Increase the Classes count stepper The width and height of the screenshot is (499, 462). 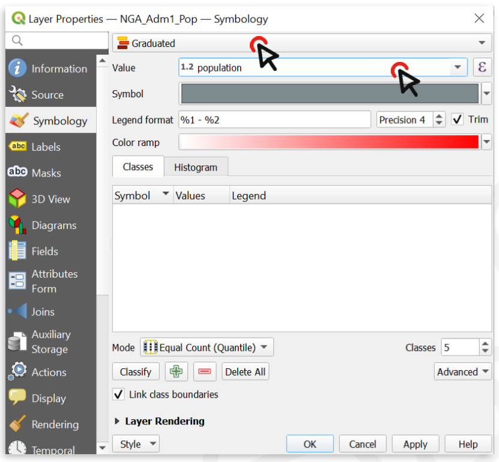point(485,344)
